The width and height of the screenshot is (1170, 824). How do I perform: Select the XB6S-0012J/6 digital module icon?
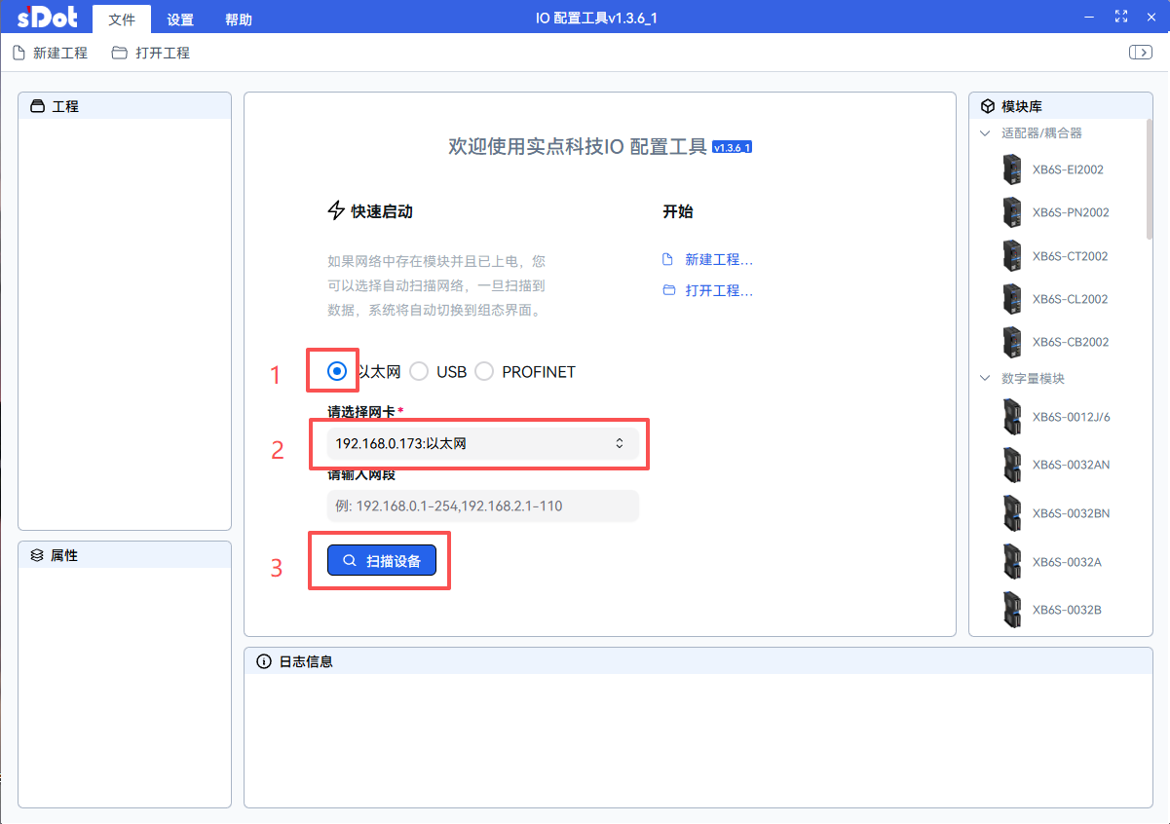pos(1012,417)
